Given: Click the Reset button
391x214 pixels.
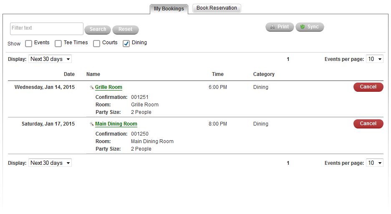Looking at the screenshot, I should [x=125, y=30].
